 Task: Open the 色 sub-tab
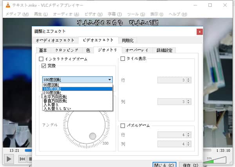point(88,50)
